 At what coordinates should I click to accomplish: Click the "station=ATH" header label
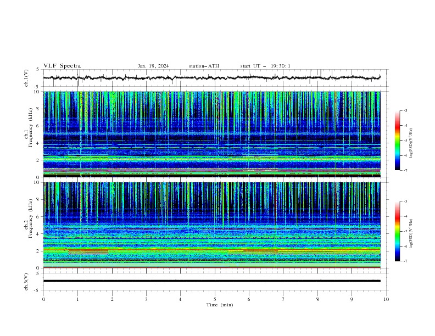[204, 66]
